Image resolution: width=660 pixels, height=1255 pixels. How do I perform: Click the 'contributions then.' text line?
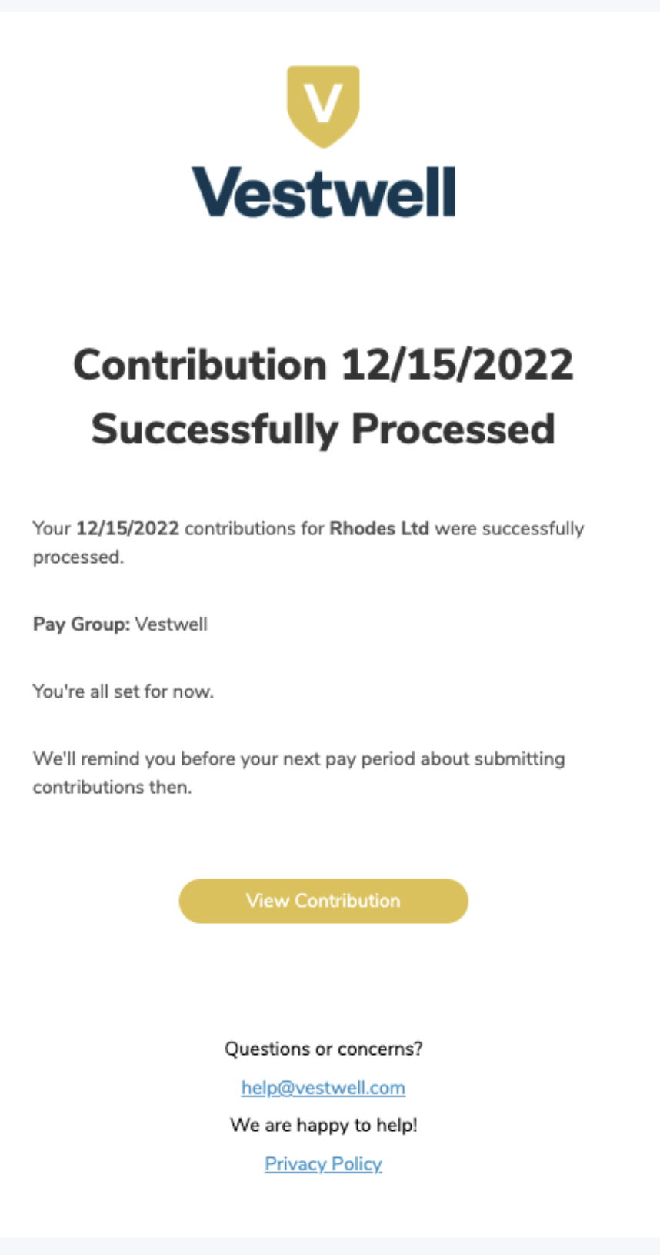112,788
